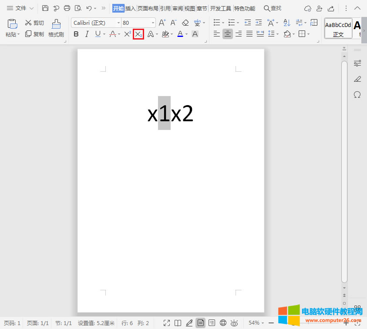Switch to the 插入 (Insert) tab

coord(130,8)
